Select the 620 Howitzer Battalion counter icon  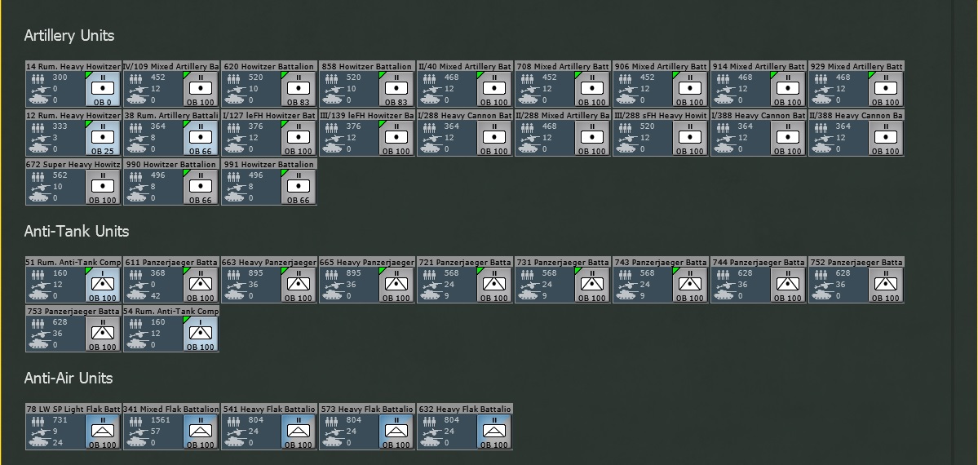[x=299, y=89]
